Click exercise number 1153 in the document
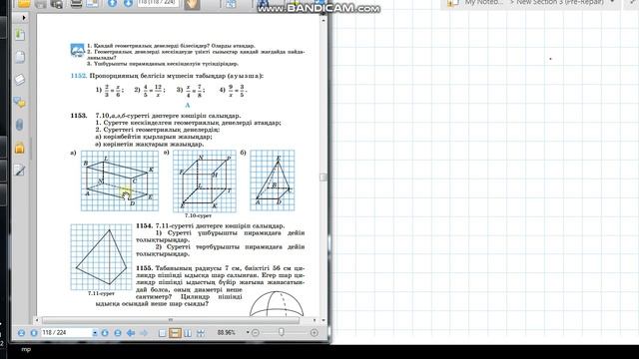The width and height of the screenshot is (639, 359). coord(78,116)
